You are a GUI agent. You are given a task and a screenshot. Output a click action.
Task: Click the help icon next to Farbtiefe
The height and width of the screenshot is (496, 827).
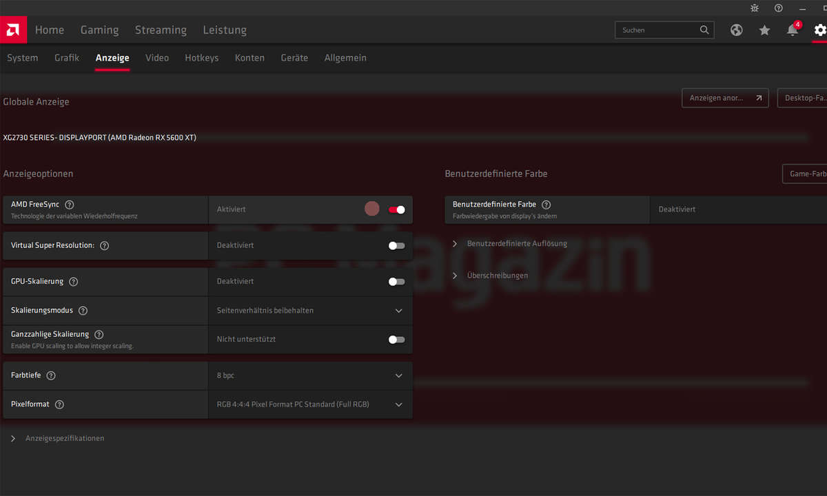tap(51, 375)
